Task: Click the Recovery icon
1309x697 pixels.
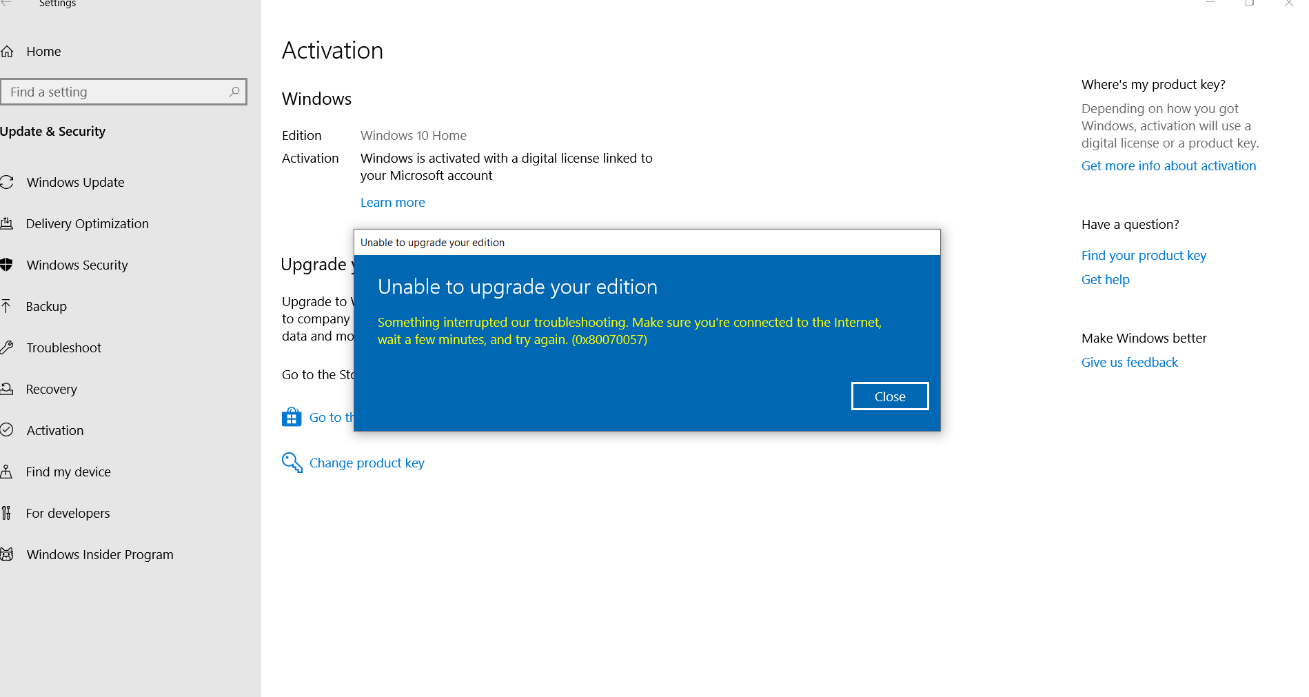Action: [x=7, y=389]
